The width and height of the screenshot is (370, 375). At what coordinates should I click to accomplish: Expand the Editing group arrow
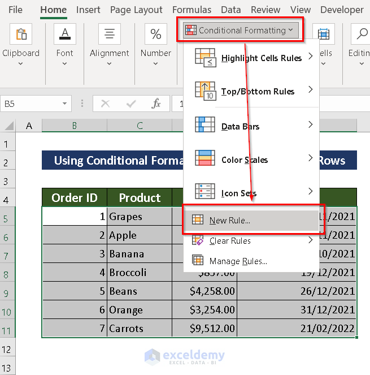(x=362, y=63)
